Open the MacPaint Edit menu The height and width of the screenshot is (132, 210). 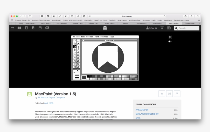pos(83,37)
